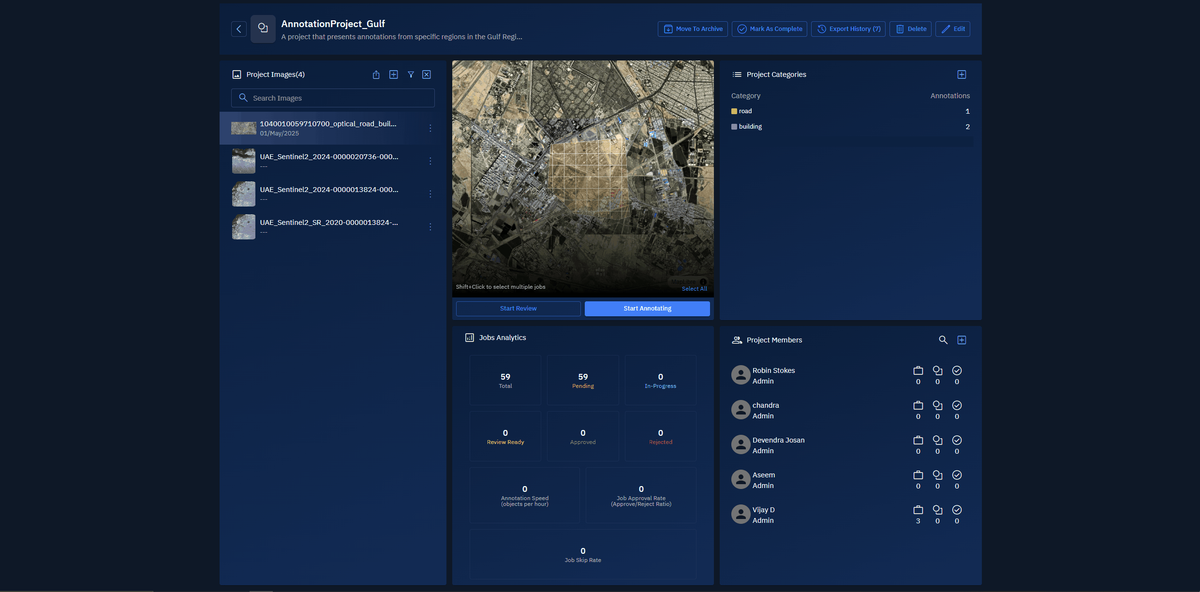Click the back arrow icon
The image size is (1200, 592).
(x=238, y=29)
